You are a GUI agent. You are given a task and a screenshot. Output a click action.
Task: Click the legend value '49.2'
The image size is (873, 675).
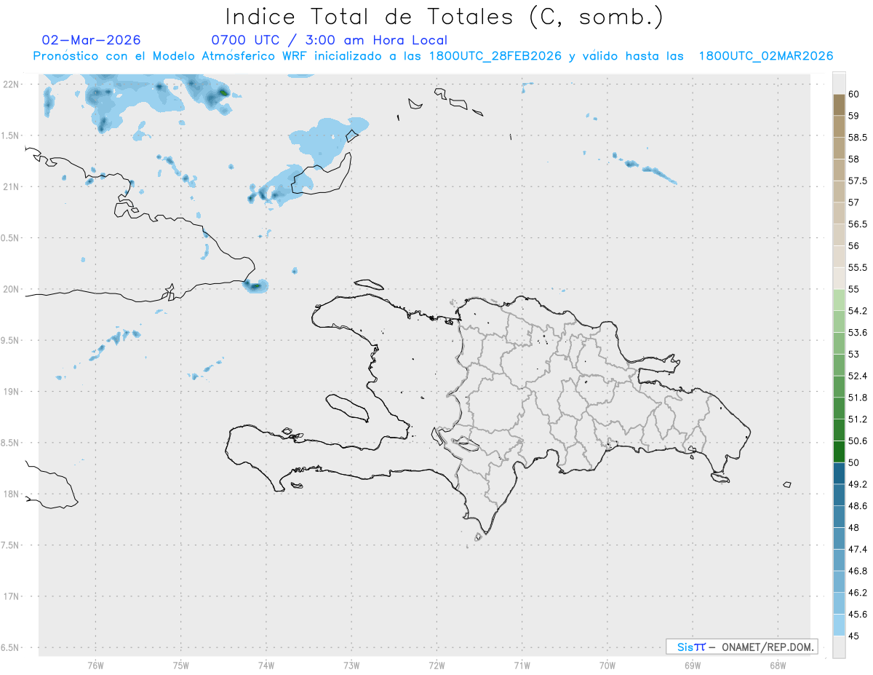coord(858,483)
